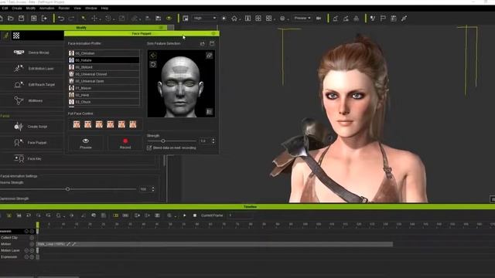Click the camera record icon in toolbar
495x278 pixels.
(319, 19)
